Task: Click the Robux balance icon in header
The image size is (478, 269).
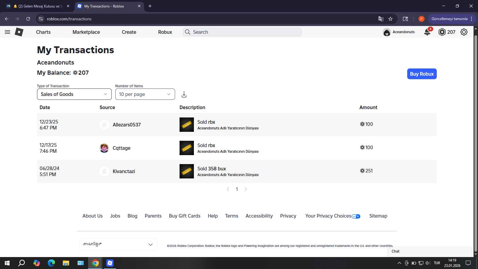Action: (x=442, y=32)
